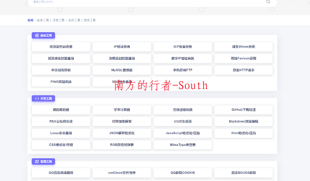Open the 网页源代码查看 tool
310x181 pixels.
(61, 46)
